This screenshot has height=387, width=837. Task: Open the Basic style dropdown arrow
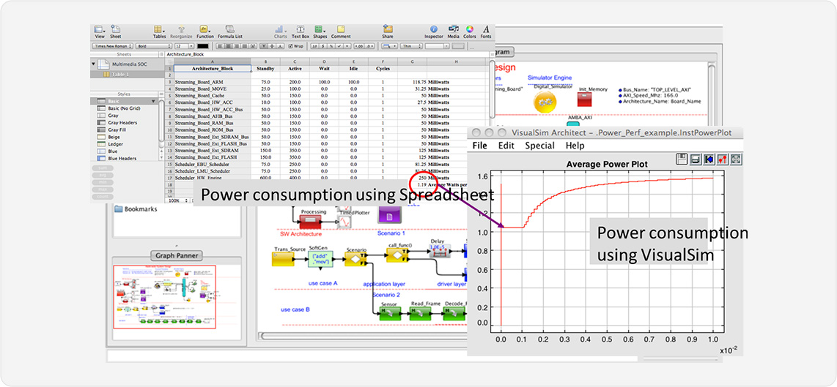coord(154,101)
